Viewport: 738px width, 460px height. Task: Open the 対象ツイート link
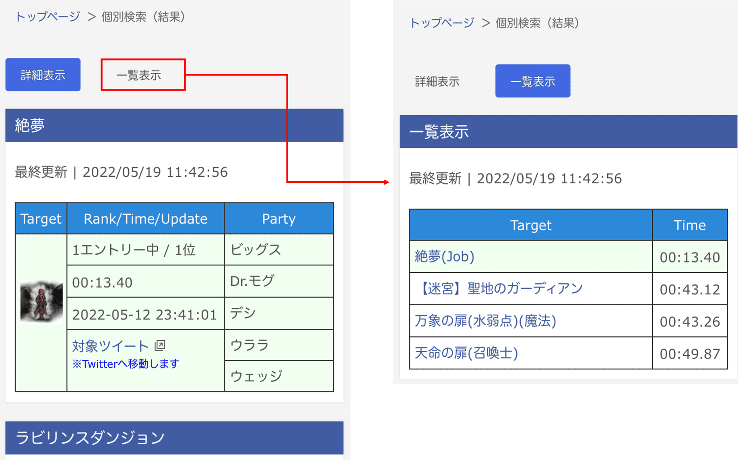(x=110, y=346)
